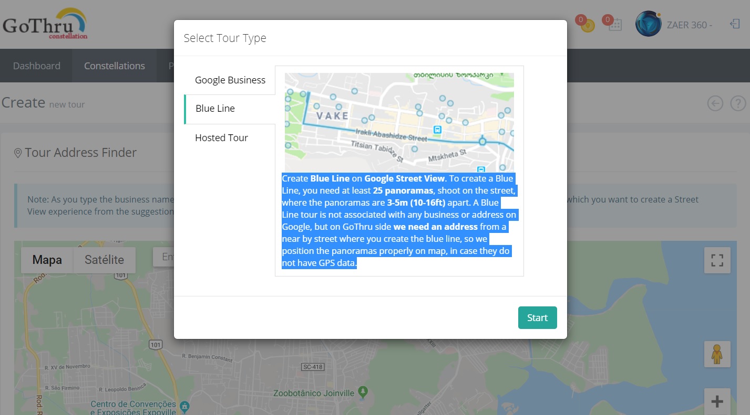Click Centro de Convenções map marker
This screenshot has height=415, width=750.
(184, 407)
